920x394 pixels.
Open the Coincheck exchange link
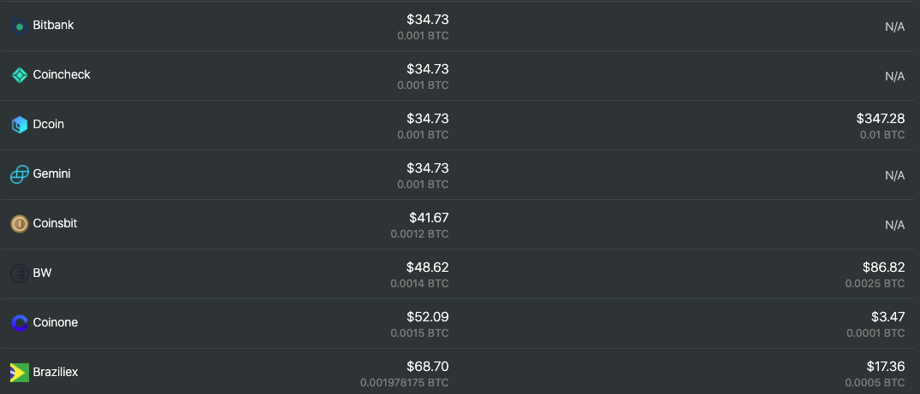coord(62,75)
